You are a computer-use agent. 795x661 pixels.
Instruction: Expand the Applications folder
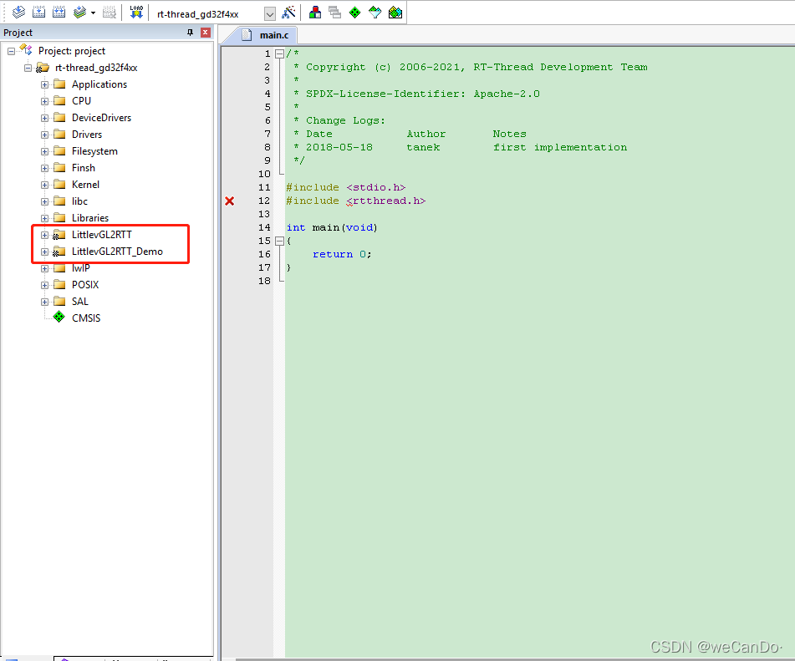click(x=44, y=84)
